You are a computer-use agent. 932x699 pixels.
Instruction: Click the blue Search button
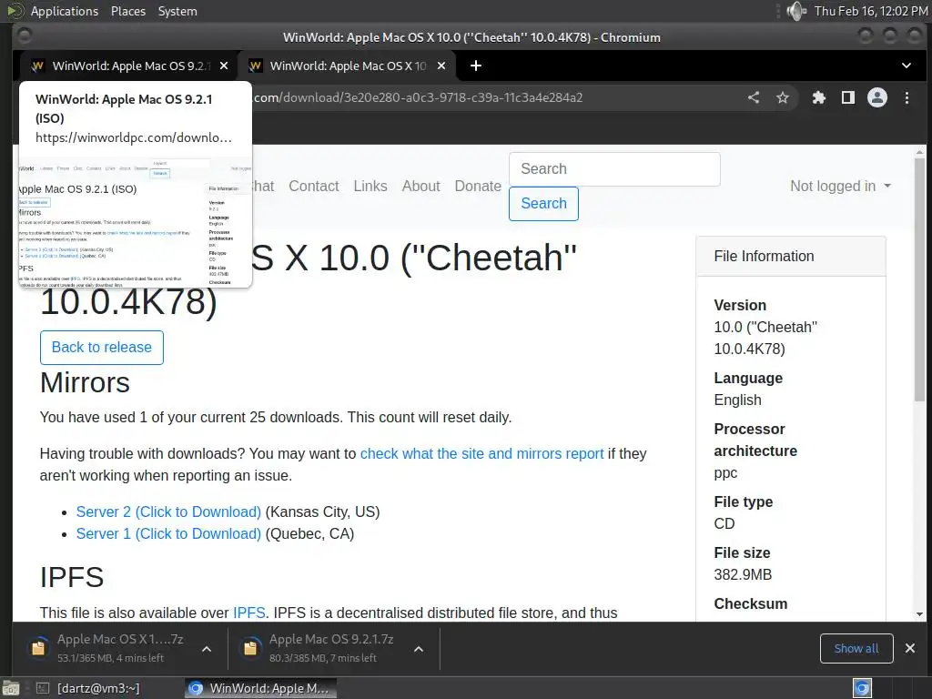[544, 203]
